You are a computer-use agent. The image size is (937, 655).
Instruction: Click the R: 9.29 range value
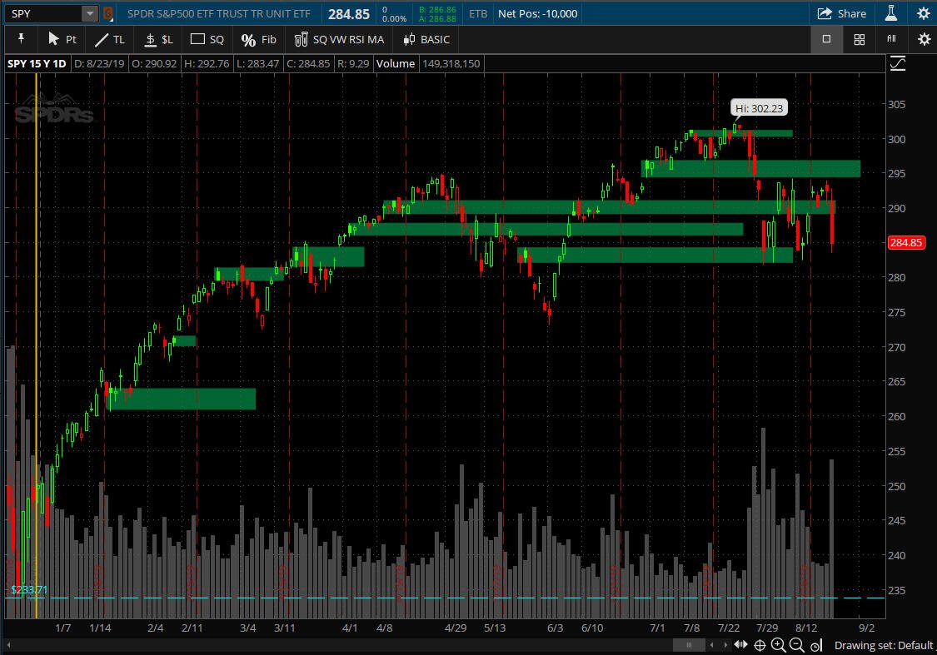click(x=353, y=63)
